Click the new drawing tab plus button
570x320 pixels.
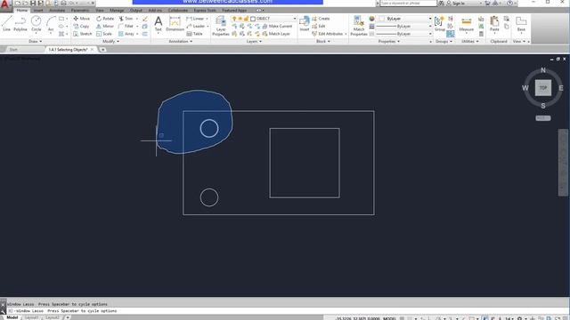pyautogui.click(x=103, y=50)
